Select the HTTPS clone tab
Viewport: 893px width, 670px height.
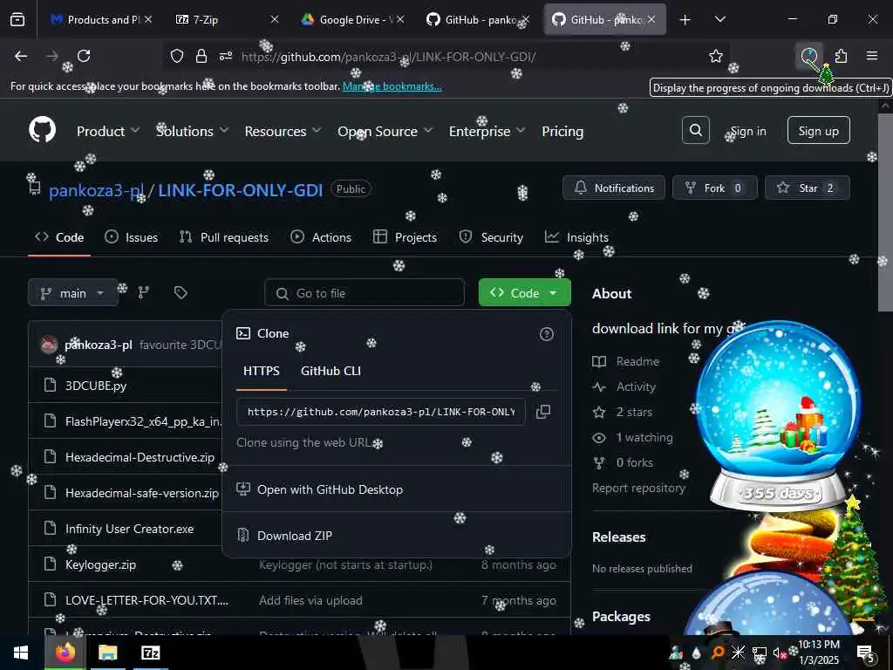coord(262,371)
